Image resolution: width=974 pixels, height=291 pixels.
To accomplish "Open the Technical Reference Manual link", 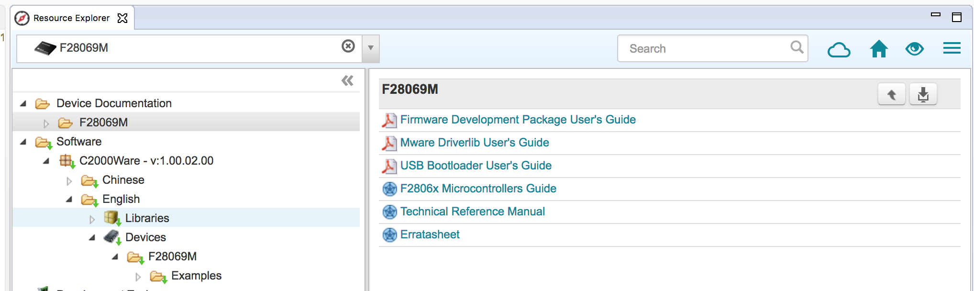I will tap(472, 212).
